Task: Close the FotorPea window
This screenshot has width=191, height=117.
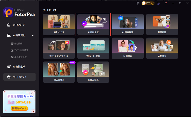Action: 187,3
